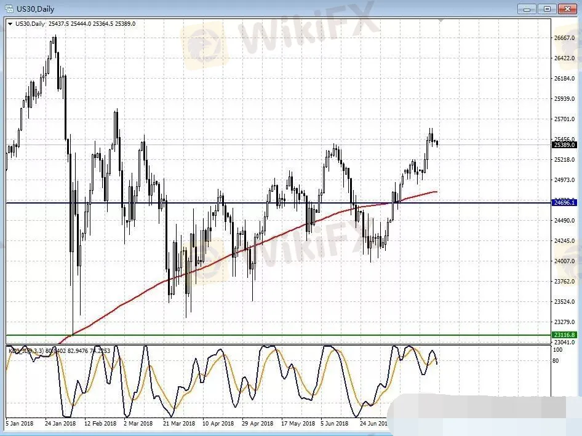The height and width of the screenshot is (436, 582).
Task: Click the 5 Jan 2018 date label
Action: [20, 423]
